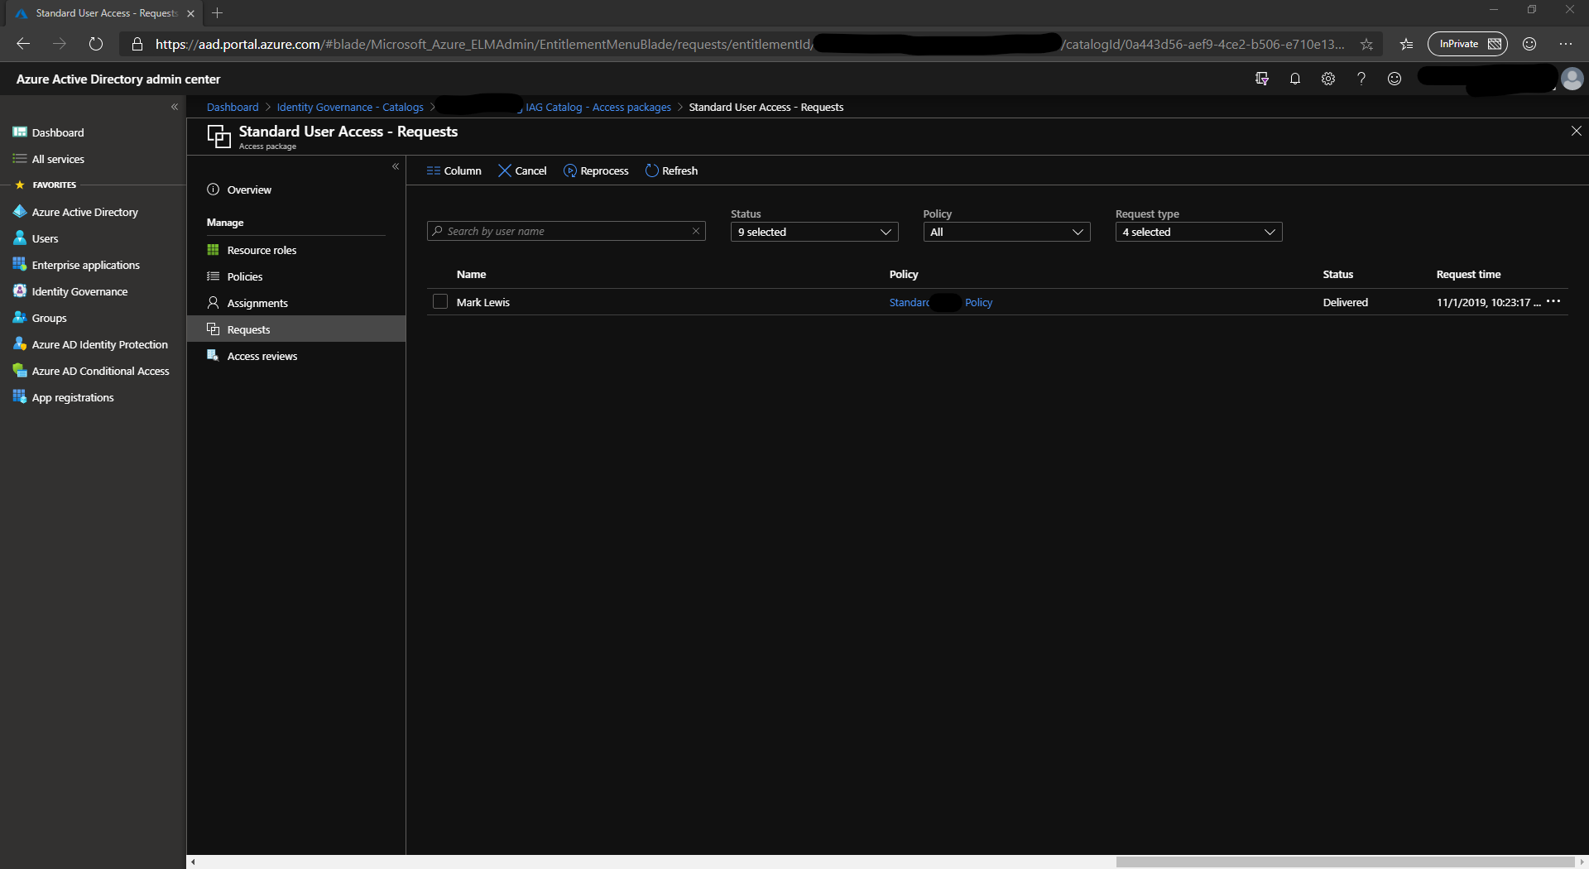This screenshot has height=869, width=1589.
Task: Open the Status filter dropdown
Action: coord(814,232)
